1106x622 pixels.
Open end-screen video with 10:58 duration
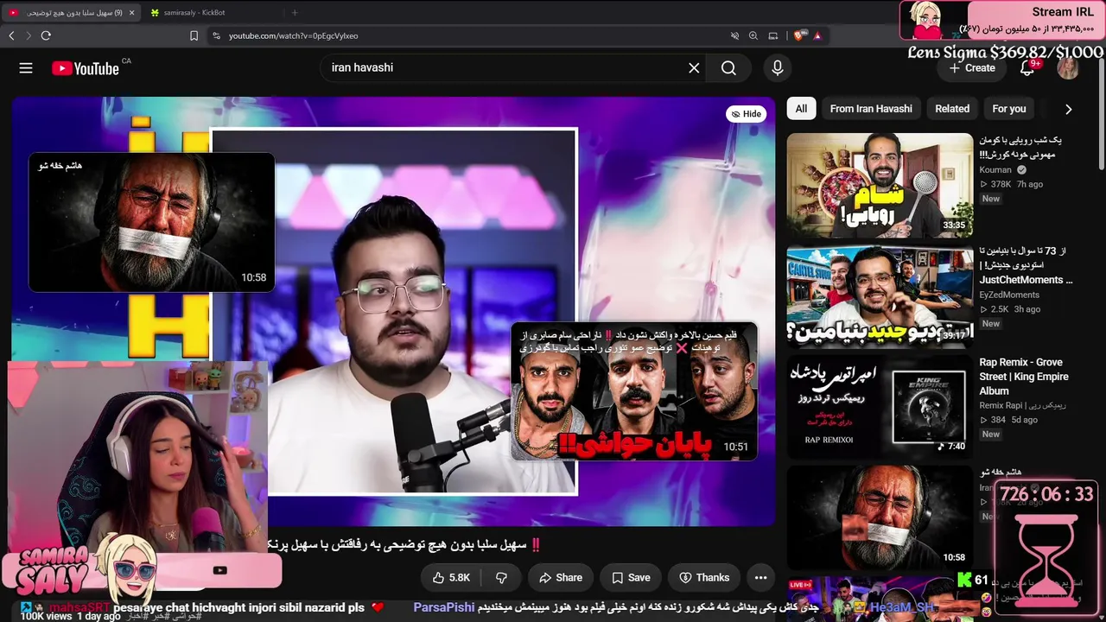pyautogui.click(x=151, y=223)
